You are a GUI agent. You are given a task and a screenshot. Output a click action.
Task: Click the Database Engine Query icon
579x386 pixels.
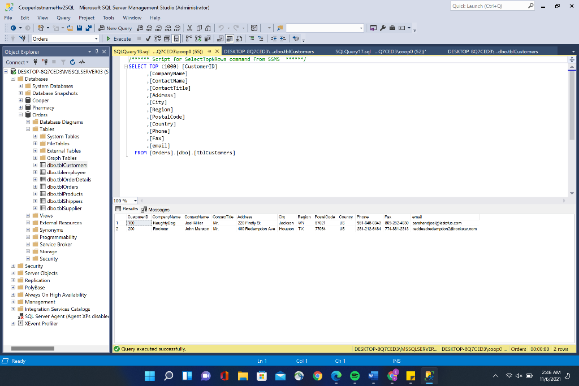click(x=140, y=28)
